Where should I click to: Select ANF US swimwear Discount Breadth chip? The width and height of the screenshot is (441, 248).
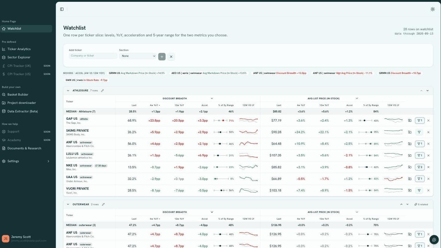280,73
